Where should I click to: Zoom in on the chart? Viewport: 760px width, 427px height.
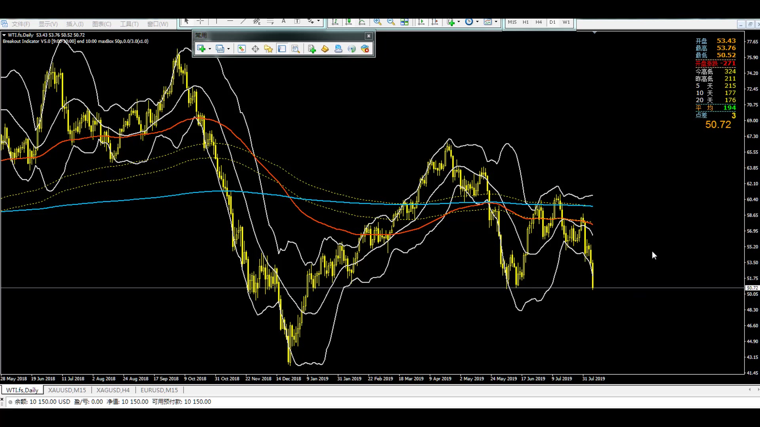click(378, 22)
